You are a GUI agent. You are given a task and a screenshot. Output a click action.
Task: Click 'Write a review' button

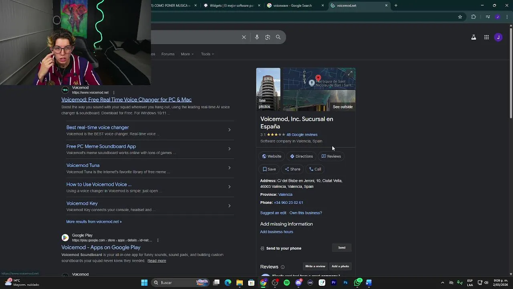315,267
